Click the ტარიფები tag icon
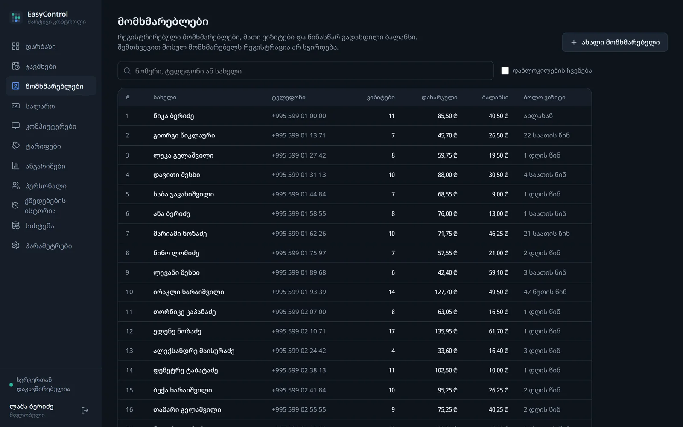This screenshot has height=427, width=683. (16, 146)
